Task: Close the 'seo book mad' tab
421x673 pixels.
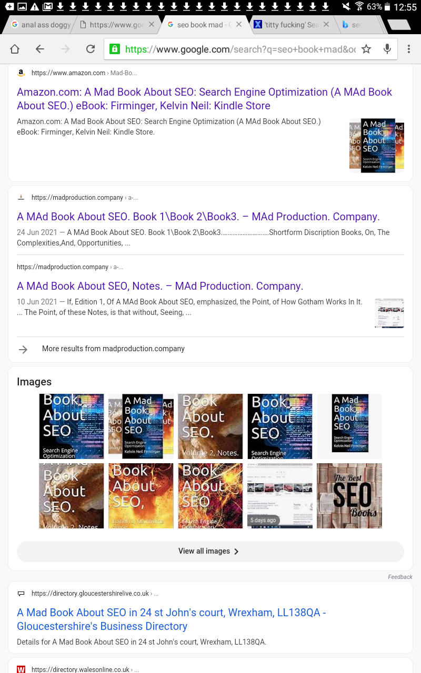Action: (239, 24)
